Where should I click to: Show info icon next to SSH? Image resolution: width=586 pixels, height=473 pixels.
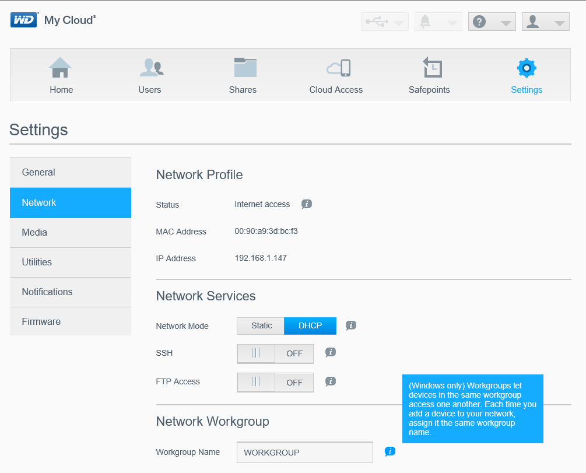(331, 352)
